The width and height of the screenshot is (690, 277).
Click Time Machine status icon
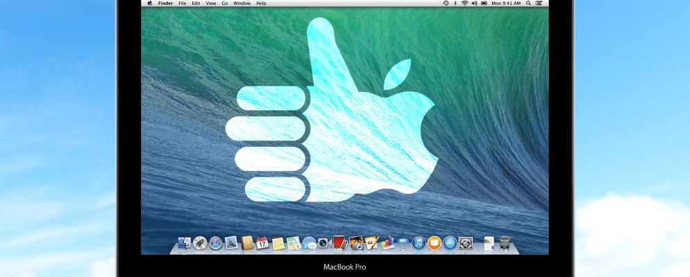tap(446, 3)
